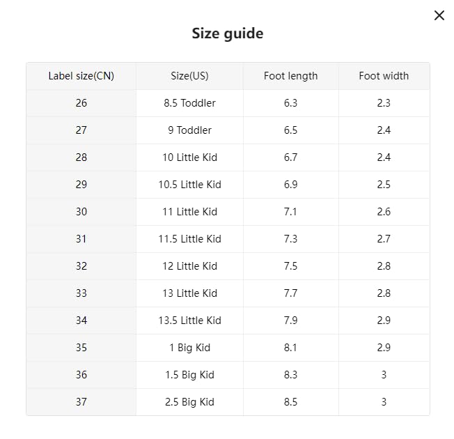This screenshot has height=439, width=454.
Task: Click the 10.5 Little Kid cell
Action: [189, 185]
